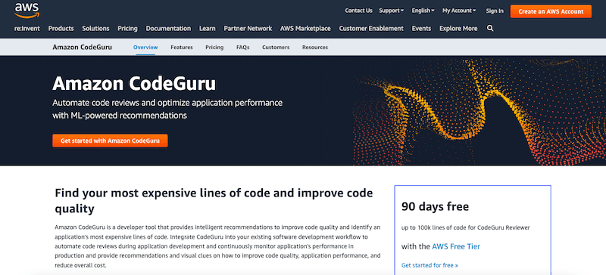Open the Customers tab

pos(276,47)
